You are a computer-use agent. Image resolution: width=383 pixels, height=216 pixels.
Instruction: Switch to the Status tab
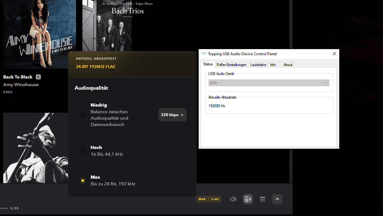208,64
